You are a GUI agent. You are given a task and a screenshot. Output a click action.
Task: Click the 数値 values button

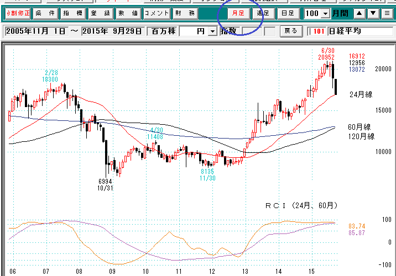tap(128, 13)
